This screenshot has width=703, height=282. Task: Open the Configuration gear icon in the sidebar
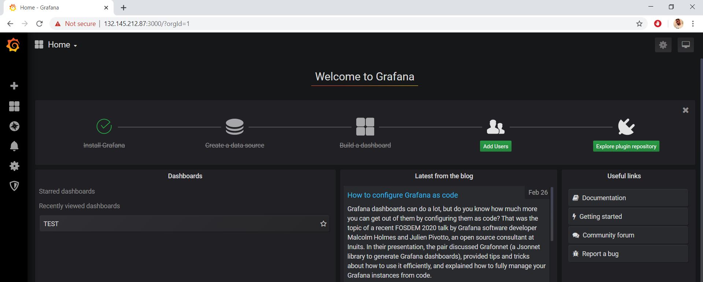click(14, 166)
